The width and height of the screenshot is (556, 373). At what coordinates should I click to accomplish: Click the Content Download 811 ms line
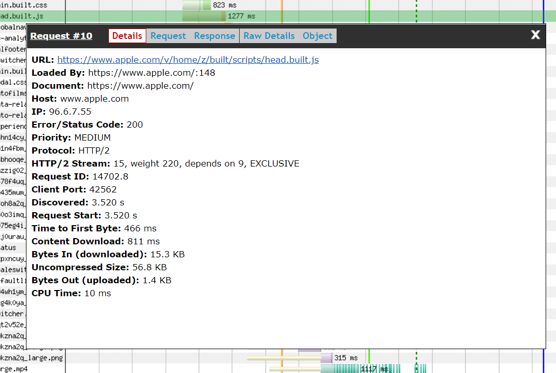click(x=96, y=241)
